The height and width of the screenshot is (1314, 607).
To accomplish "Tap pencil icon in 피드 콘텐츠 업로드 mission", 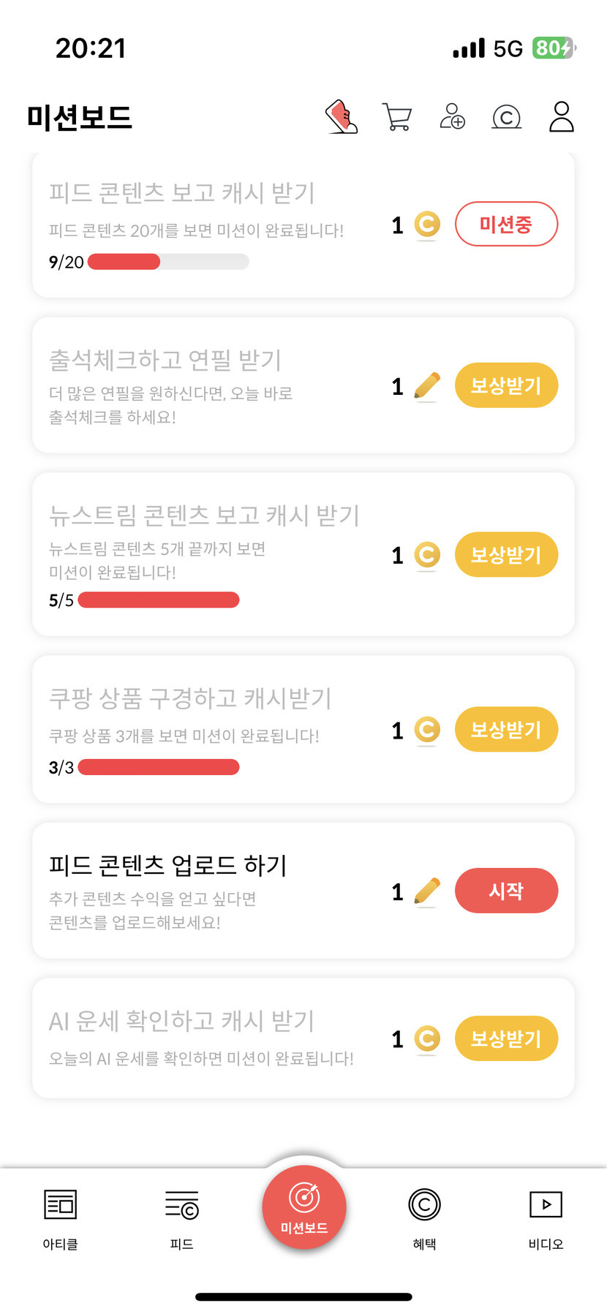I will coord(427,891).
